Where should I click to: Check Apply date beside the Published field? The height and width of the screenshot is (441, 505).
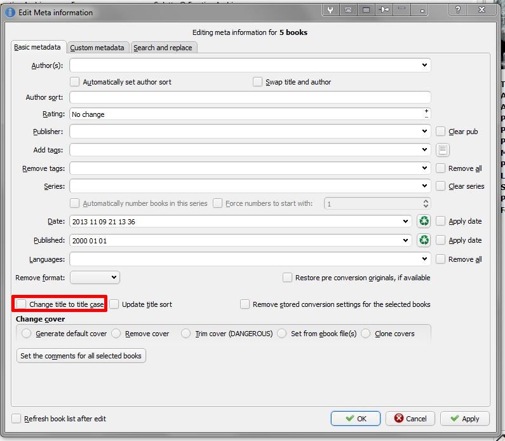tap(440, 240)
